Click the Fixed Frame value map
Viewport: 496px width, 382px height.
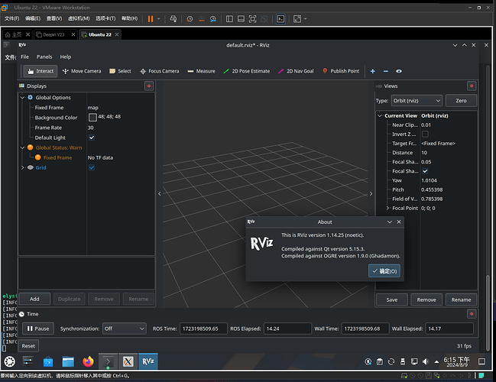point(93,108)
